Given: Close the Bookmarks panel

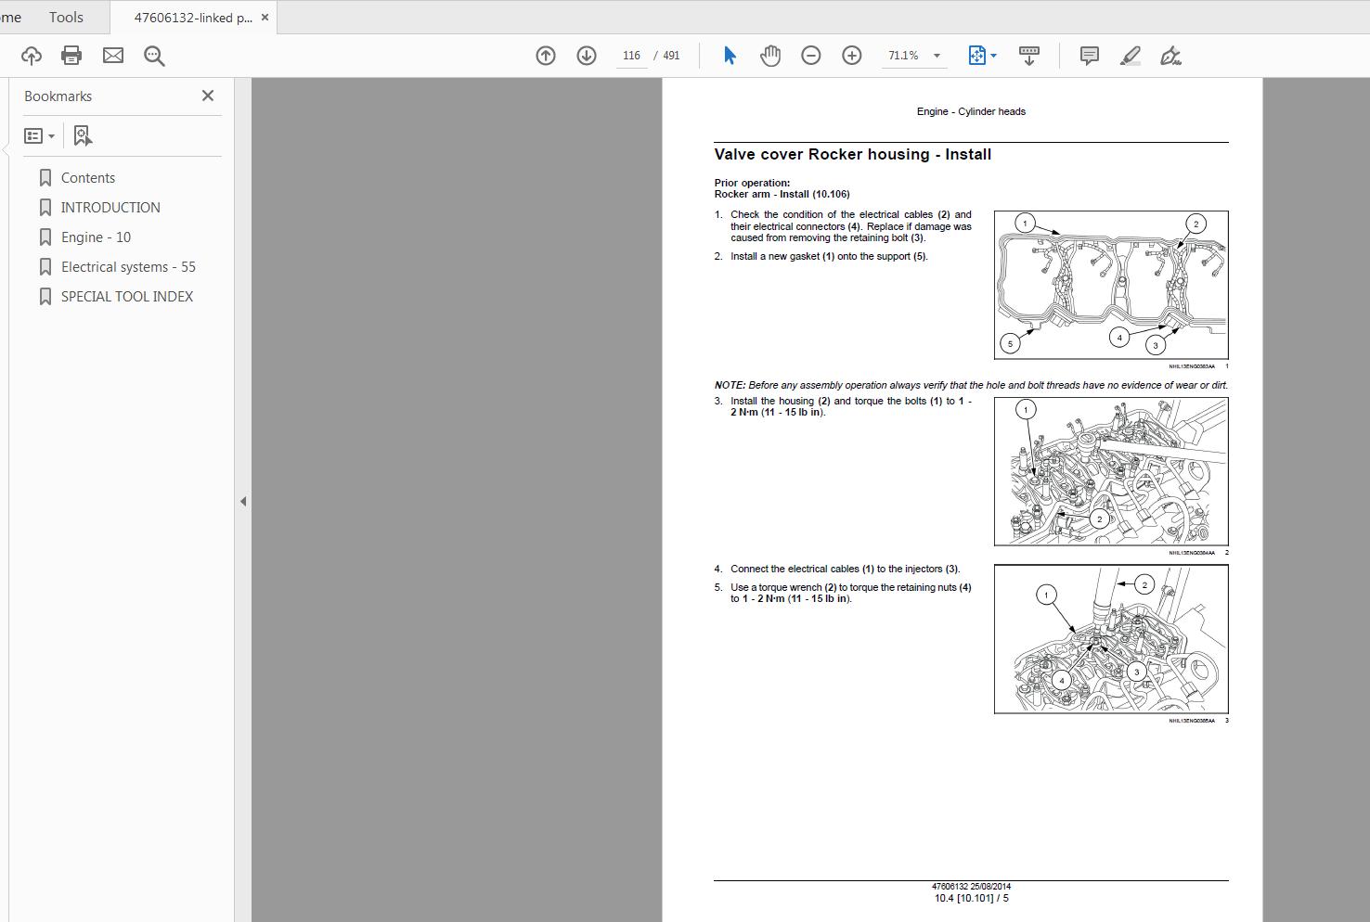Looking at the screenshot, I should click(208, 96).
